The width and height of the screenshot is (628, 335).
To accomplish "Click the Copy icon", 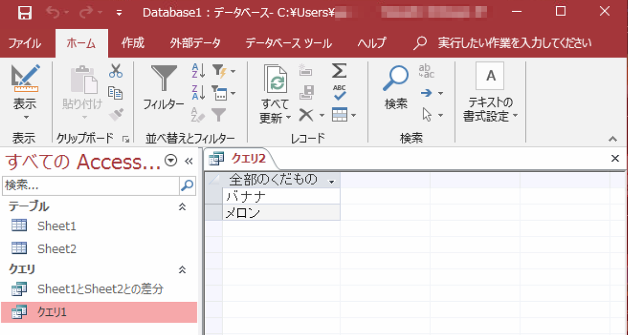I will pyautogui.click(x=115, y=93).
